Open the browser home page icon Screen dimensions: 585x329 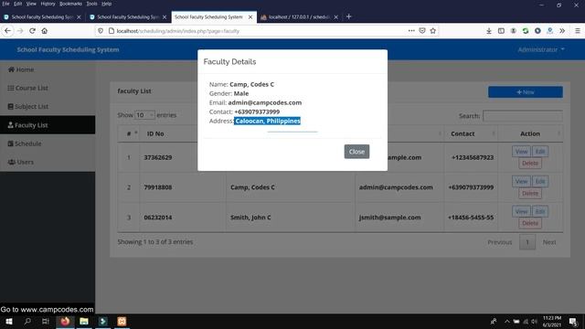[x=45, y=31]
